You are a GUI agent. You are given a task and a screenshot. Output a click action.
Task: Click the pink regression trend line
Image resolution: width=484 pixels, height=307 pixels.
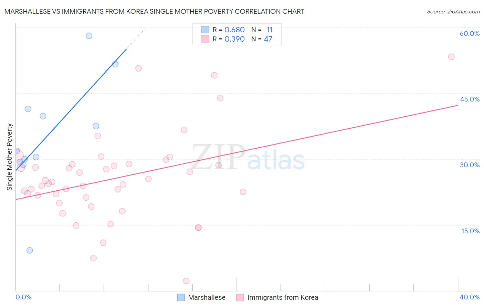pos(237,152)
